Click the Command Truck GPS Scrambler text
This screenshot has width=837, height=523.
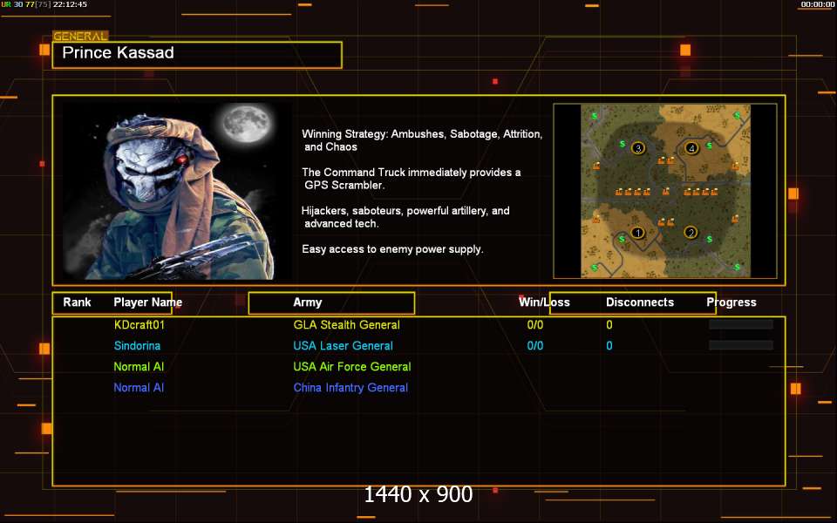tap(411, 179)
